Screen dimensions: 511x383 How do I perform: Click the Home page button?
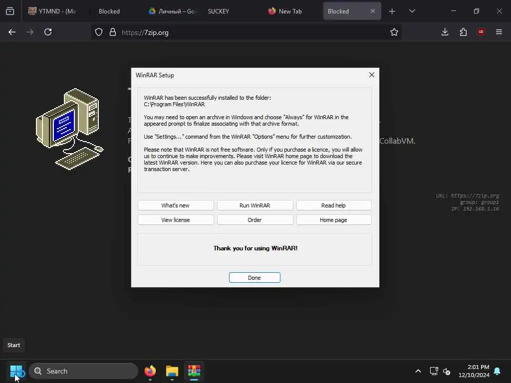point(334,220)
